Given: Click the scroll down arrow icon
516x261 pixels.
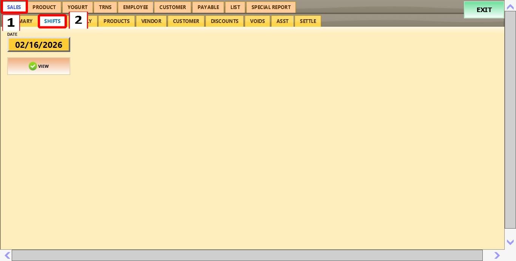Looking at the screenshot, I should click(510, 242).
